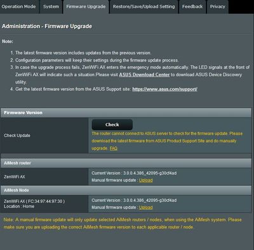Click the 'router cannot connect to ASUS server' warning

point(167,141)
